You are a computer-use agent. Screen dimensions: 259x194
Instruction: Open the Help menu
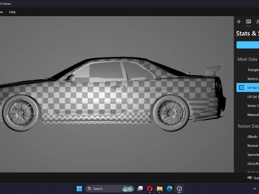pos(12,12)
